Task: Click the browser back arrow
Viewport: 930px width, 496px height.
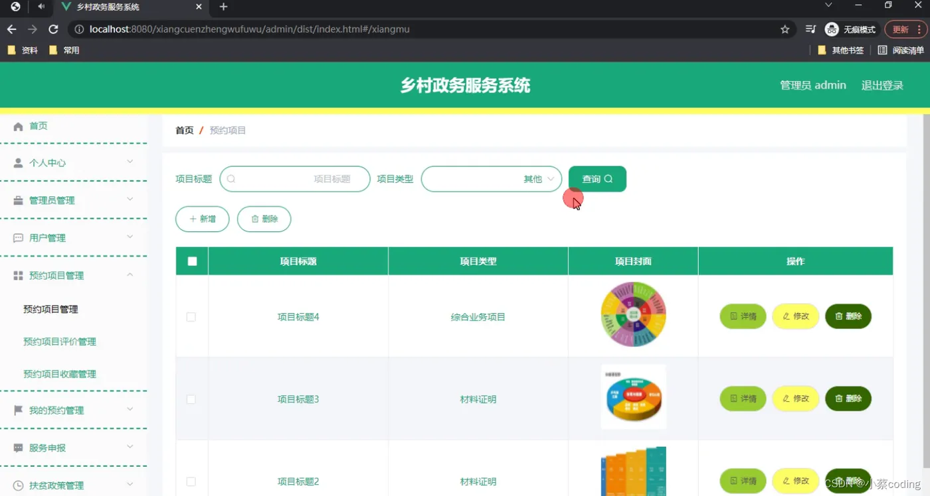Action: coord(11,29)
